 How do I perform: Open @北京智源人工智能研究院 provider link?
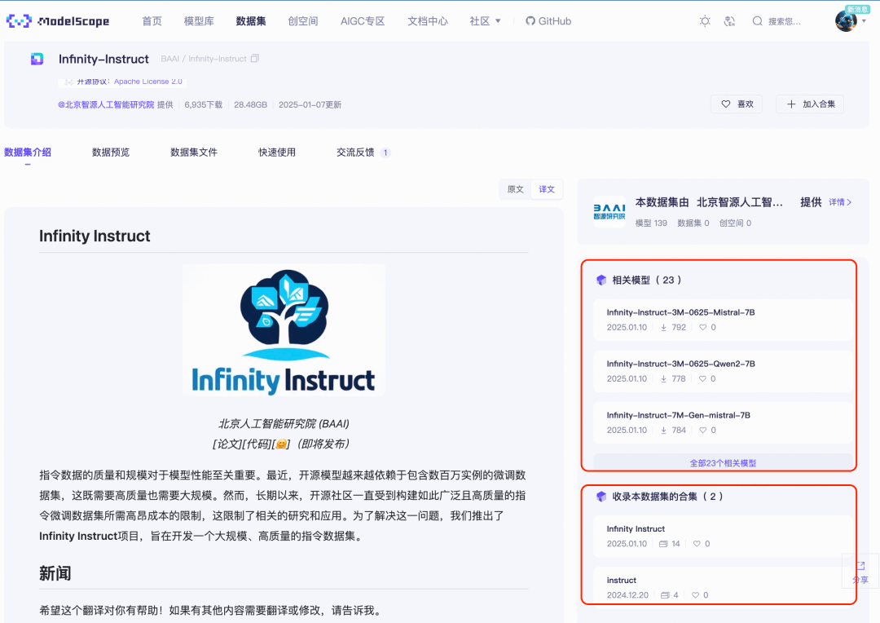click(106, 104)
